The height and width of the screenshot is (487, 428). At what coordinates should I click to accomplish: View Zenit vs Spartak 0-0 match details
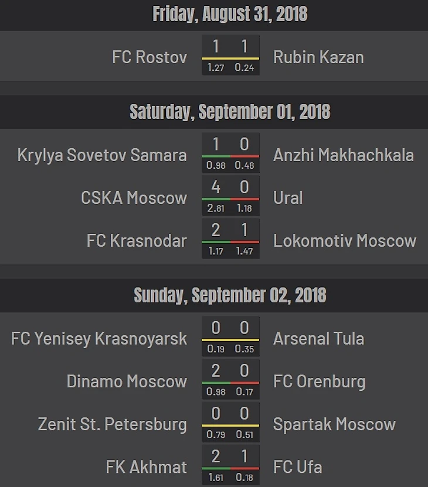click(x=230, y=422)
